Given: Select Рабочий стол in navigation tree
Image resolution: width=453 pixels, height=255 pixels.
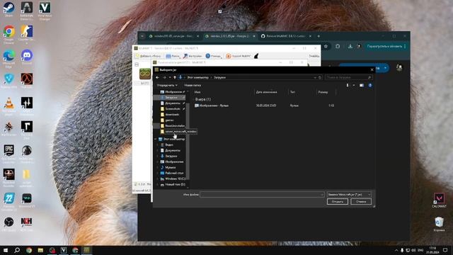Looking at the screenshot, I should pyautogui.click(x=172, y=173).
